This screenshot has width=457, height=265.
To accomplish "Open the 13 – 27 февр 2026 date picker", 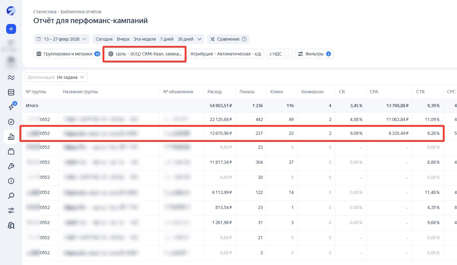I will pos(62,39).
